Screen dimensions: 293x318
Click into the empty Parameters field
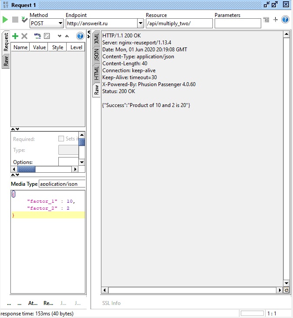(238, 23)
